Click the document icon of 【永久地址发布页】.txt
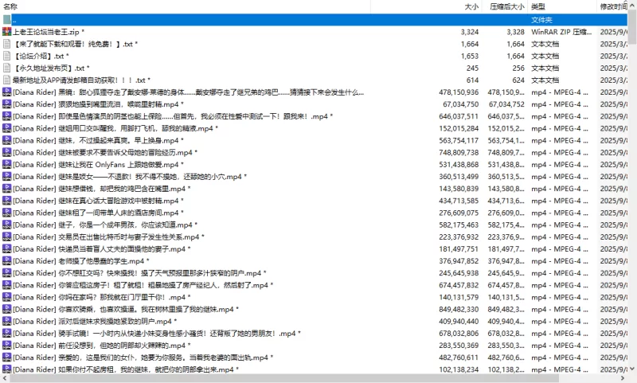 click(6, 68)
